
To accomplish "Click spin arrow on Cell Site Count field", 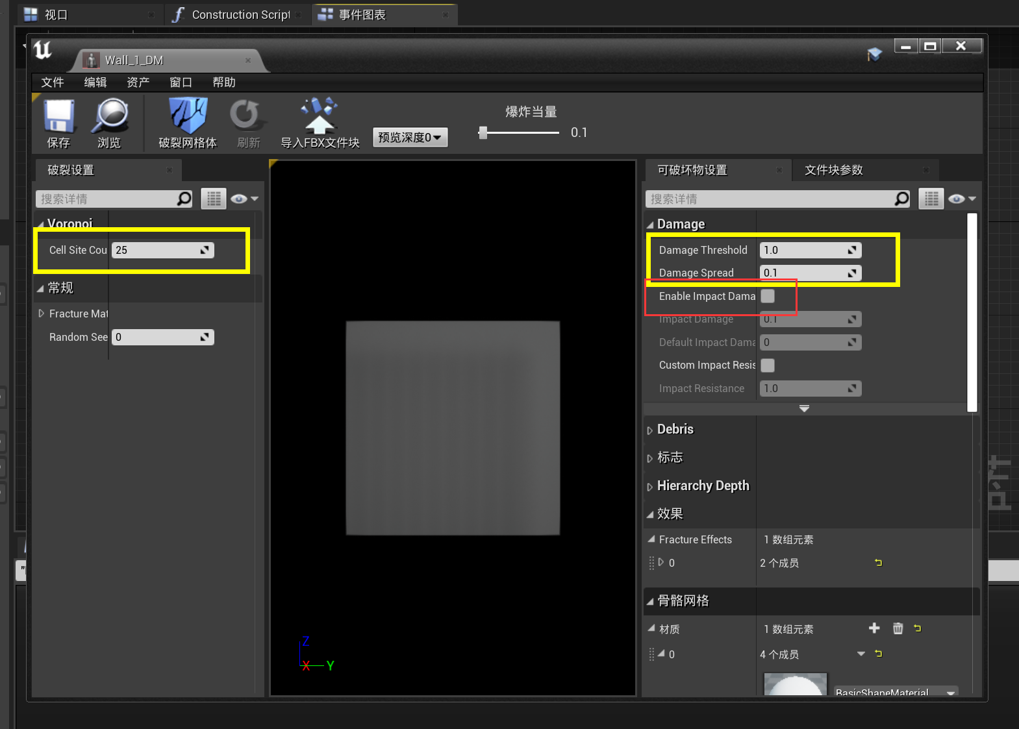I will 205,250.
